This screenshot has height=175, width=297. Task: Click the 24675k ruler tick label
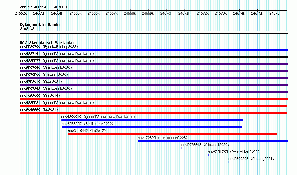tap(257, 13)
